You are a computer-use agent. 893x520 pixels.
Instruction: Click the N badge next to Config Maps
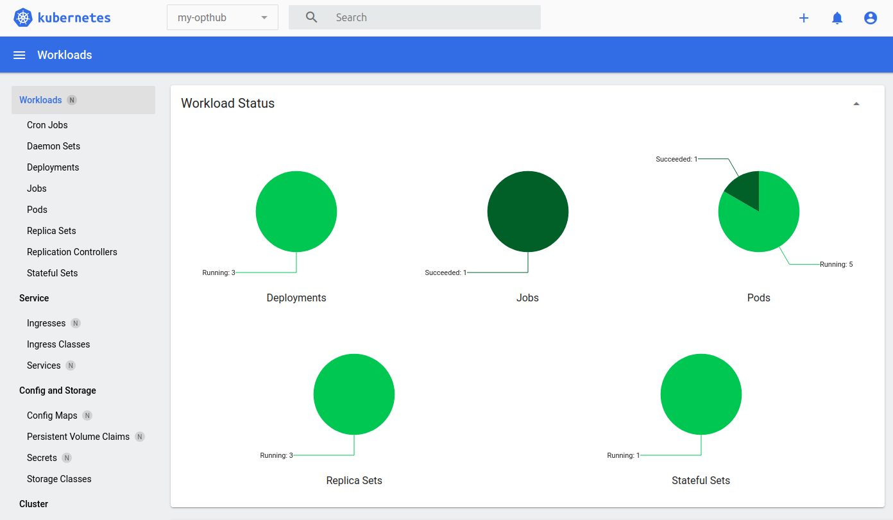pos(87,415)
